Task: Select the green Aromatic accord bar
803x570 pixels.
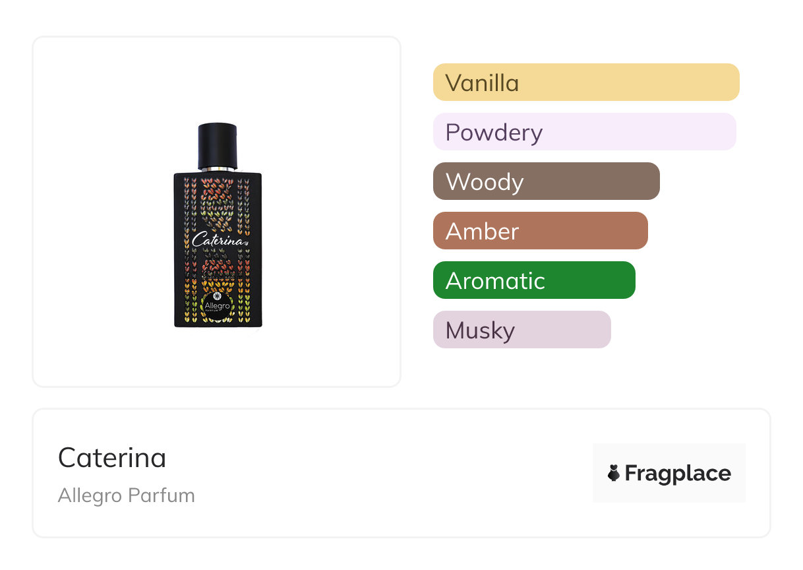Action: (534, 280)
